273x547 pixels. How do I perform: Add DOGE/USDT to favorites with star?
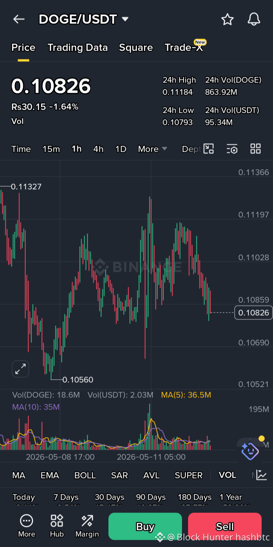tap(227, 19)
